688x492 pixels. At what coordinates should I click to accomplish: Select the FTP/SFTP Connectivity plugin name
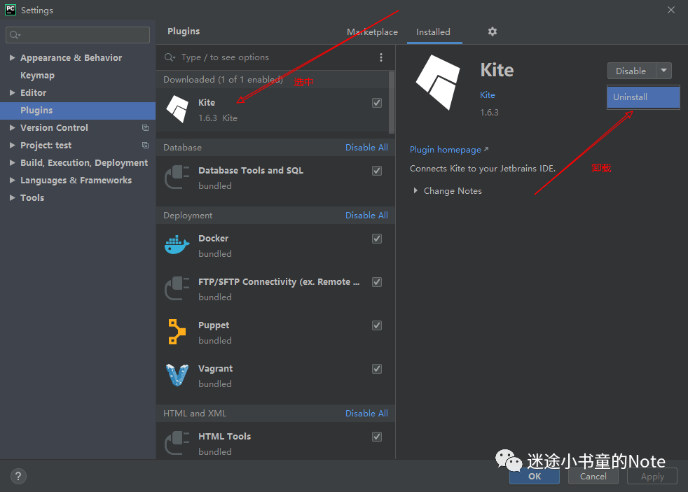click(x=279, y=282)
